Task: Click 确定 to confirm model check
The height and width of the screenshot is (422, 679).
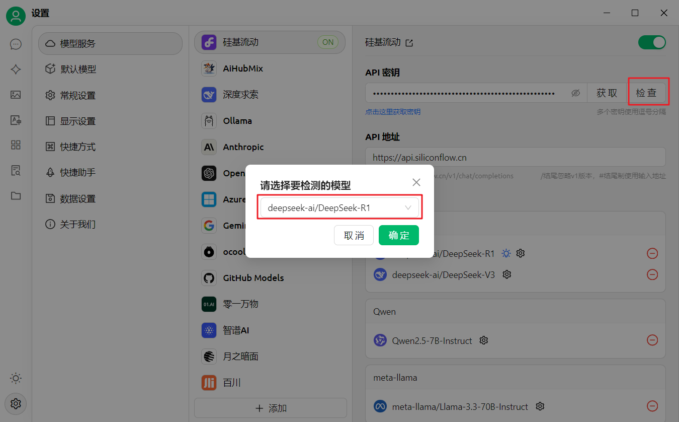Action: pos(399,235)
